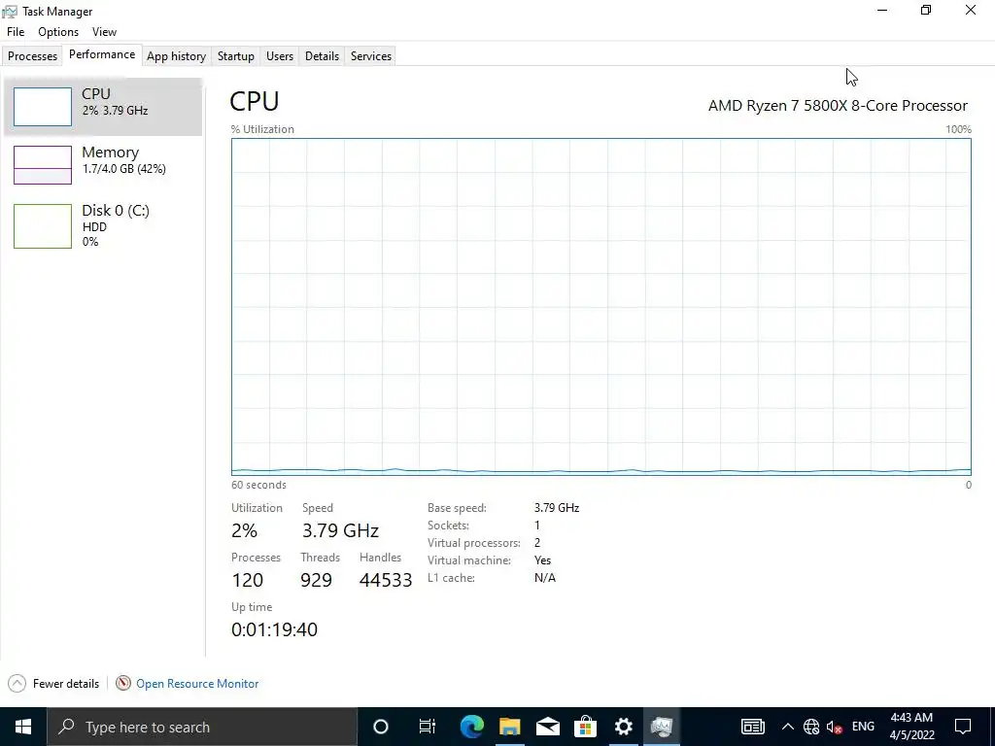Screen dimensions: 995x746
Task: Click the AMD Ryzen 7 5800X processor name
Action: click(838, 106)
